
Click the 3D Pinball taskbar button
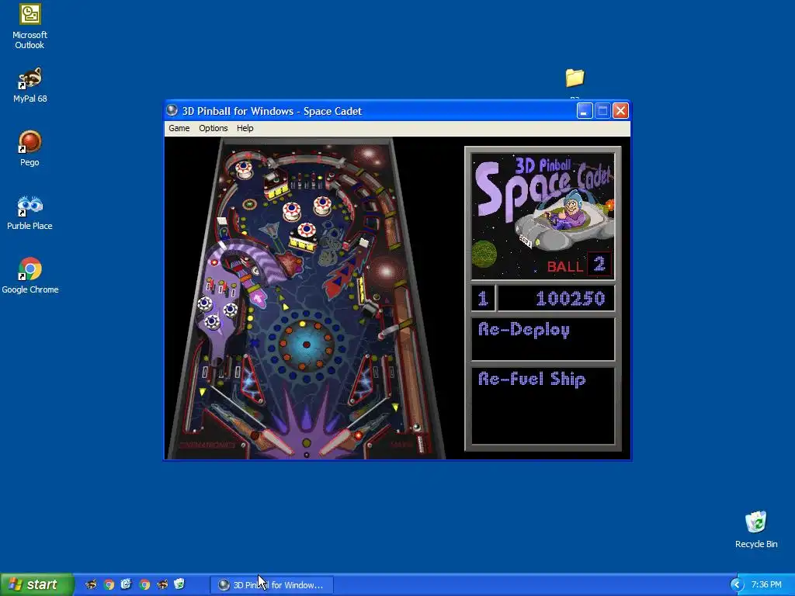tap(272, 585)
